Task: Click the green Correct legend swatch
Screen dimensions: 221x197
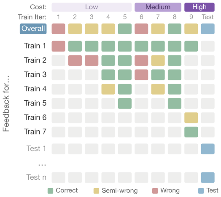Action: (50, 191)
